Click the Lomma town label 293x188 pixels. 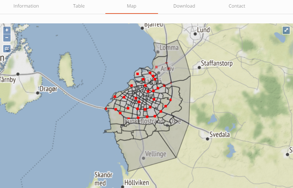pos(169,48)
